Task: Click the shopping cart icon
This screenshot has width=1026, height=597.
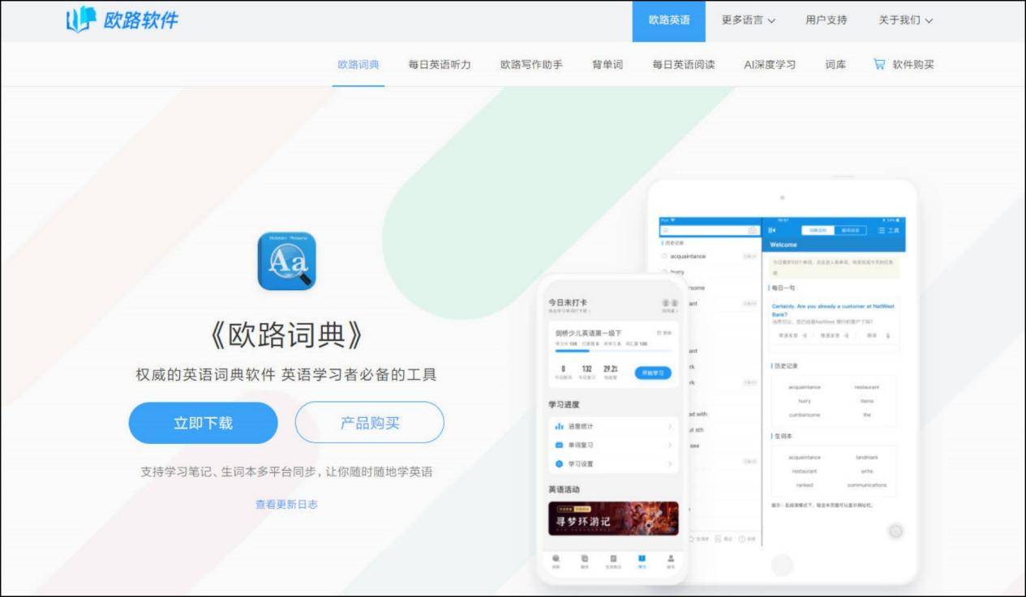Action: tap(879, 64)
